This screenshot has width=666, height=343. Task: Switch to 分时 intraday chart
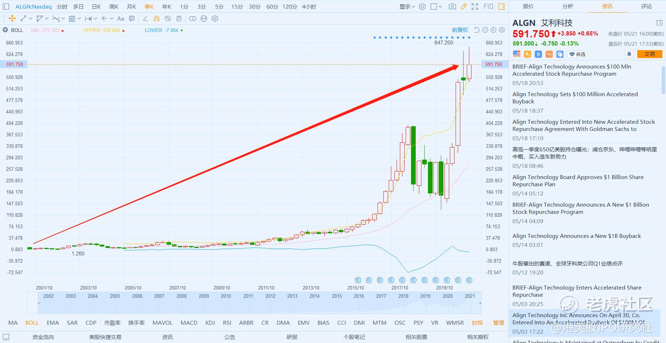click(62, 6)
